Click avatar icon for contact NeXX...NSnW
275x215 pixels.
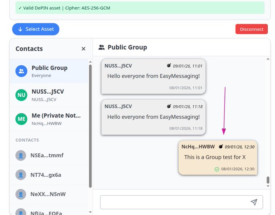click(21, 194)
